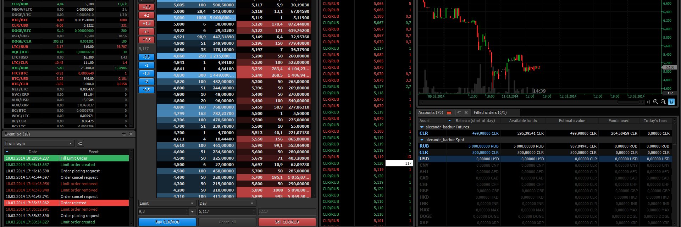Click the order book scroll-down arrow
This screenshot has width=681, height=227.
point(314,195)
